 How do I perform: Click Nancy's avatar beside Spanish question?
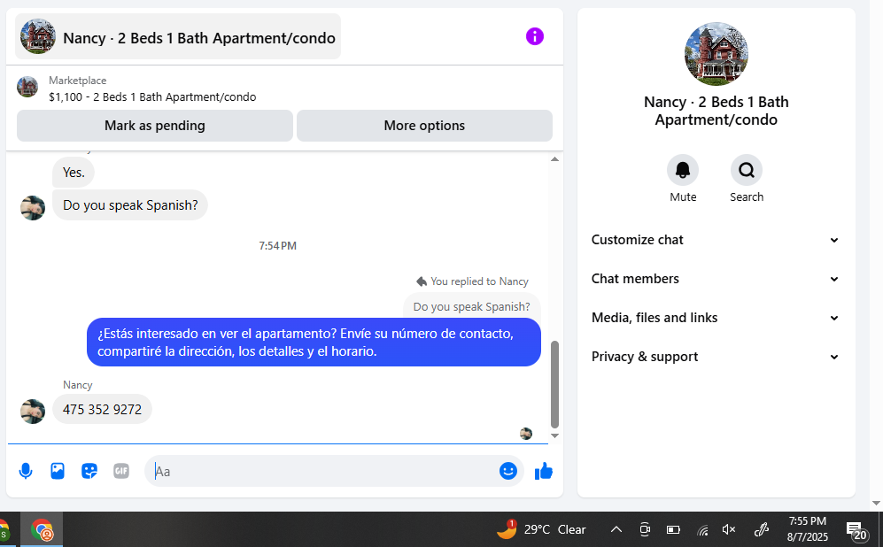tap(33, 208)
